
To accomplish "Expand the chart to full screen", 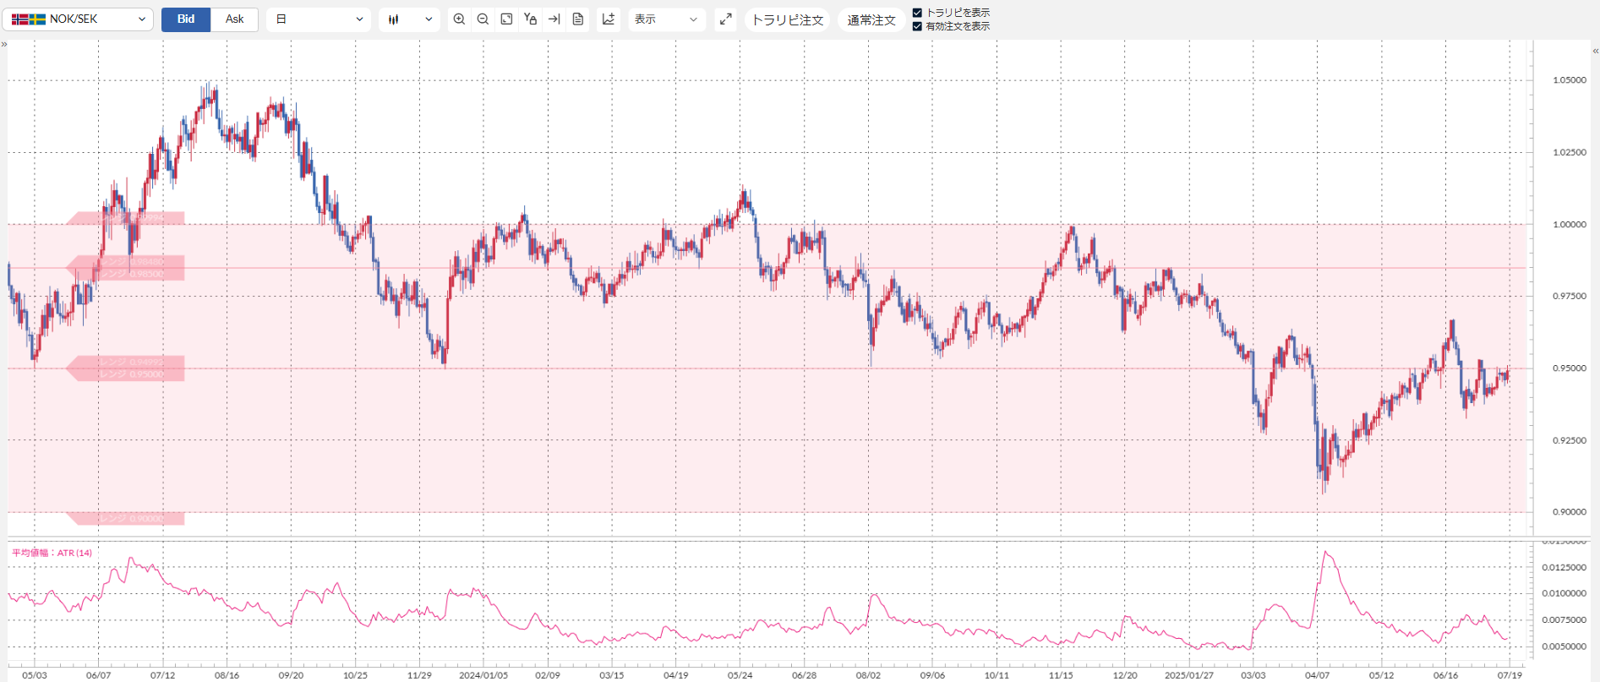I will click(725, 19).
